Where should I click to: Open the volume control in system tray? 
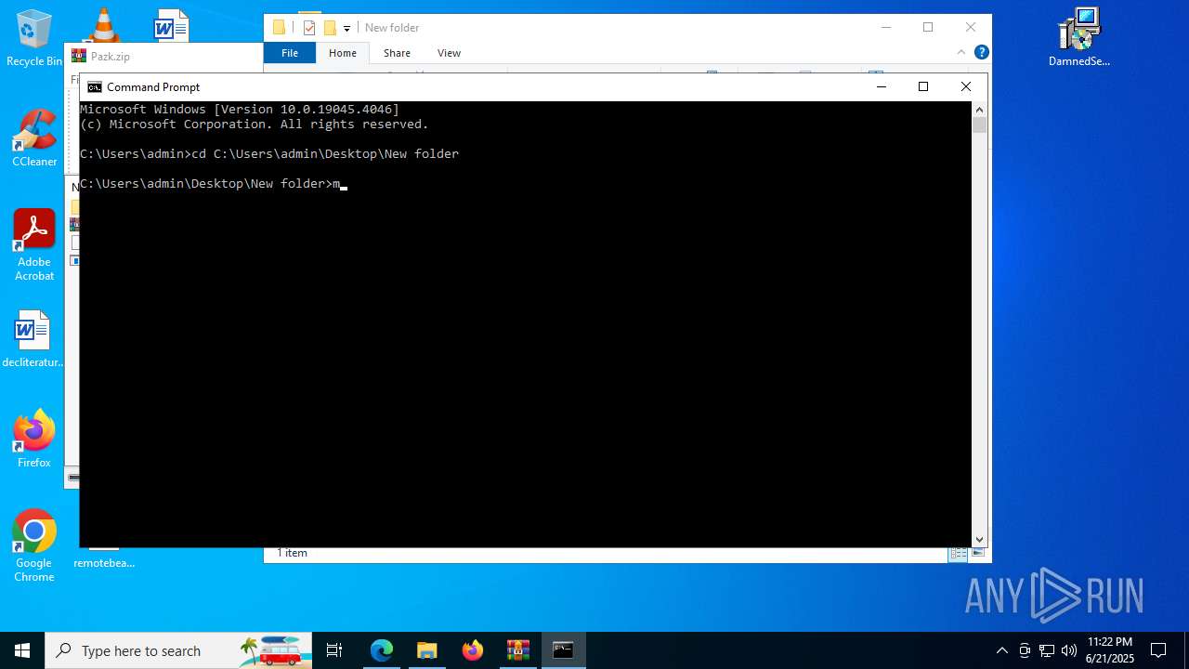(1069, 650)
